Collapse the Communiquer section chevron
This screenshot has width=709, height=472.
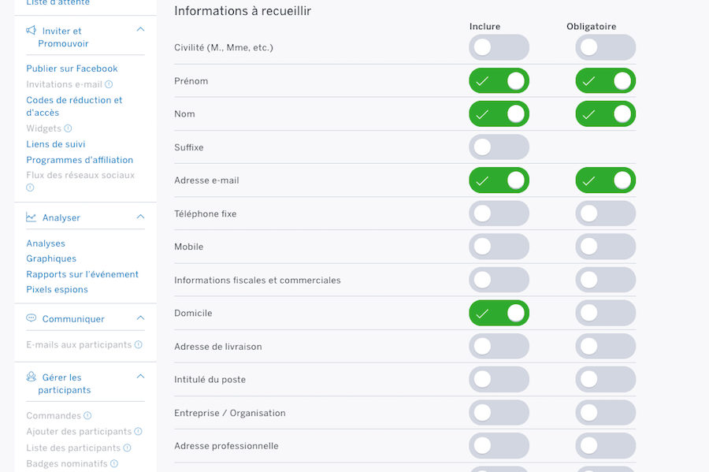point(140,318)
